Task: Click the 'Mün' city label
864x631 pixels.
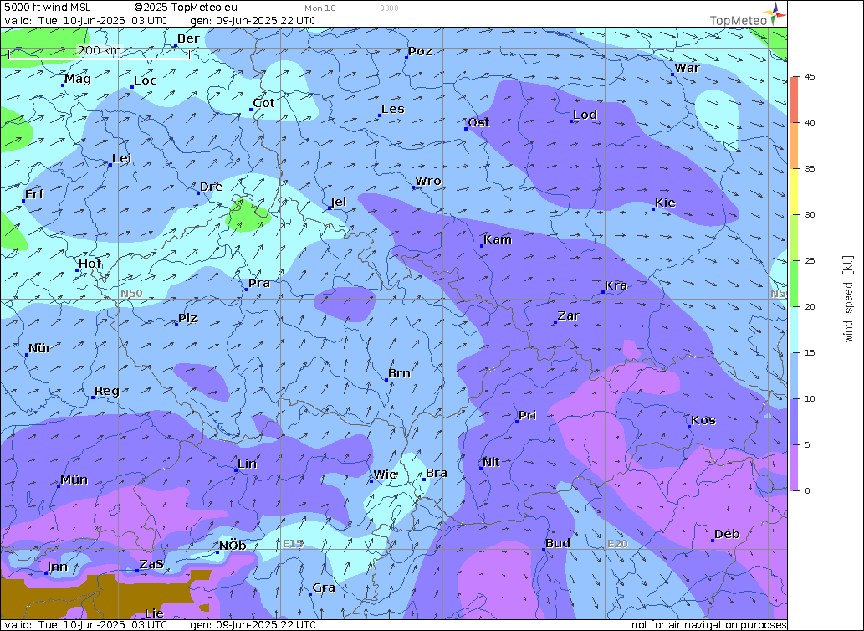Action: (x=74, y=480)
